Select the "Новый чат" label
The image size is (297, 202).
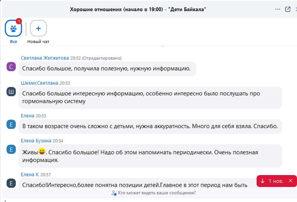click(38, 42)
